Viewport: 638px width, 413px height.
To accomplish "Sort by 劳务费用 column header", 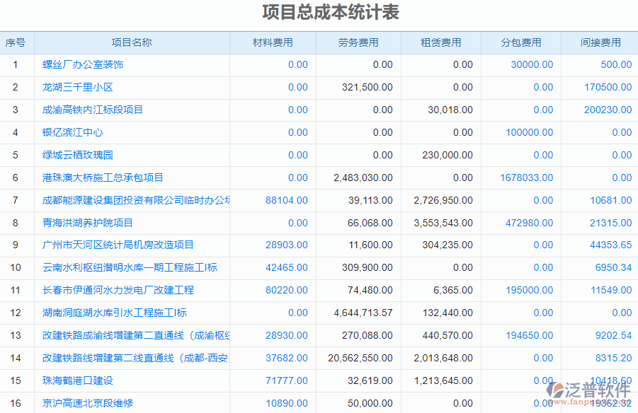I will (358, 43).
